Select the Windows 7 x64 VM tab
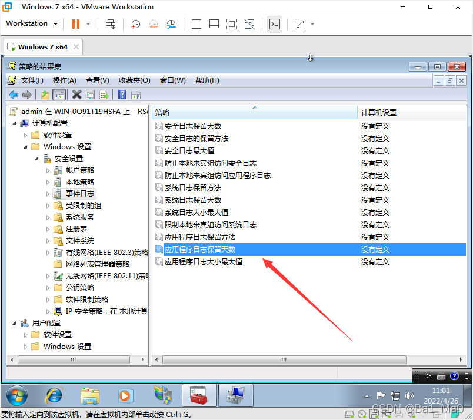Viewport: 473px width, 420px height. 42,47
